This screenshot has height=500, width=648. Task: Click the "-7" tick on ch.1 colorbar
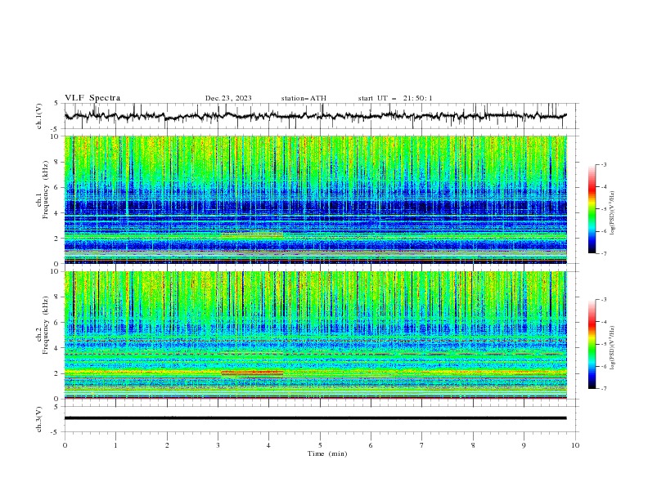(603, 253)
